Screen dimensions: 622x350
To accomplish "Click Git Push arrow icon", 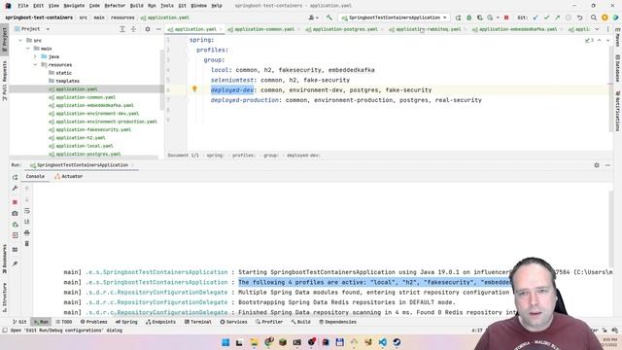I will [x=557, y=17].
